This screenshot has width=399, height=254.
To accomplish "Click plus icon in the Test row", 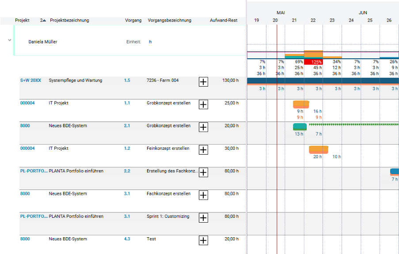I will (x=203, y=240).
